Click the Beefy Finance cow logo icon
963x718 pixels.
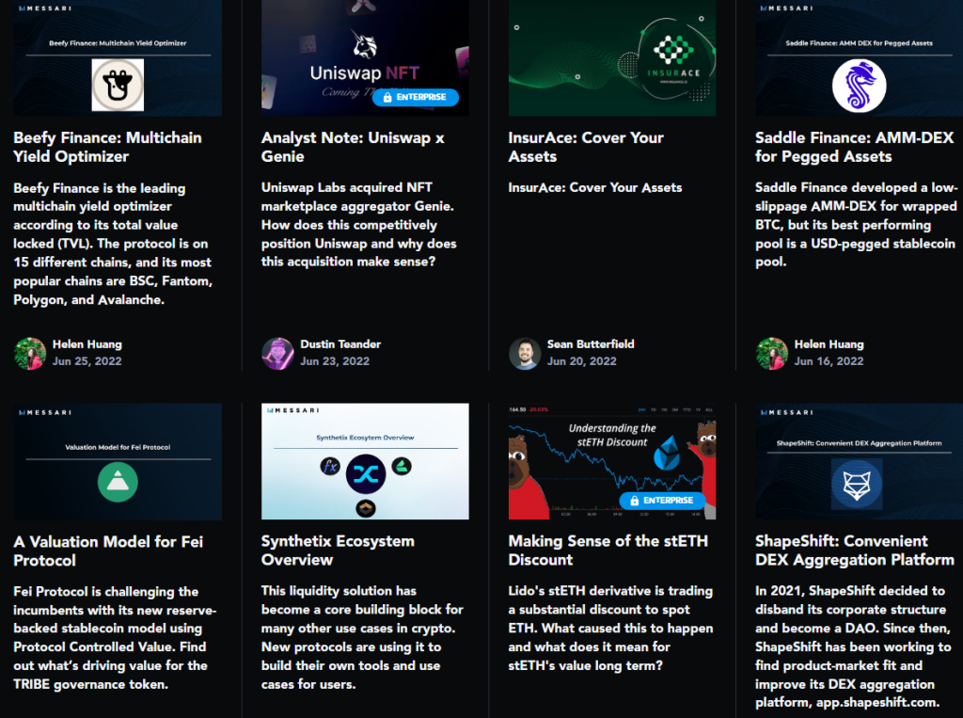click(x=118, y=85)
